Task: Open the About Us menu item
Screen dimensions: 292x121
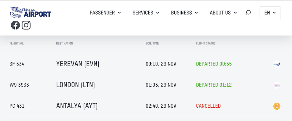Action: pos(220,13)
